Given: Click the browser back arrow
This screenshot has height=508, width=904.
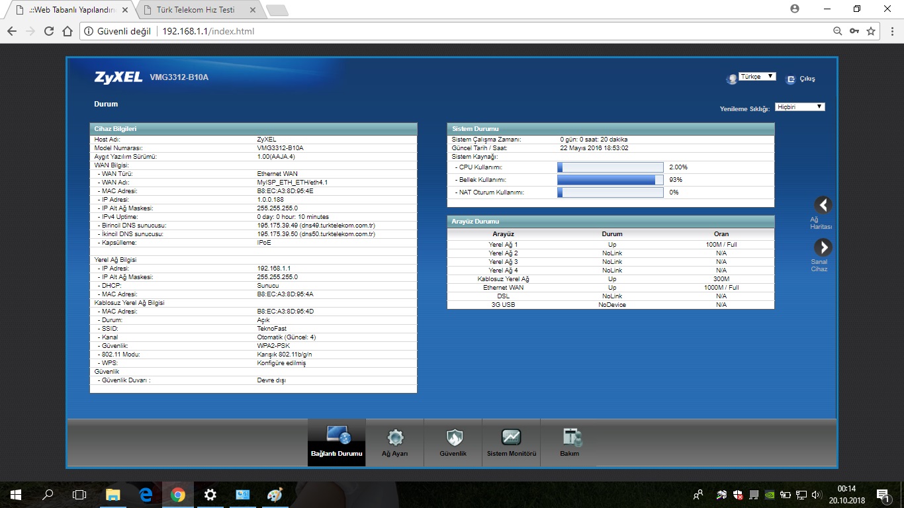Looking at the screenshot, I should pos(12,31).
